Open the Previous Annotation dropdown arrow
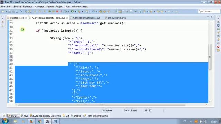 155,11
